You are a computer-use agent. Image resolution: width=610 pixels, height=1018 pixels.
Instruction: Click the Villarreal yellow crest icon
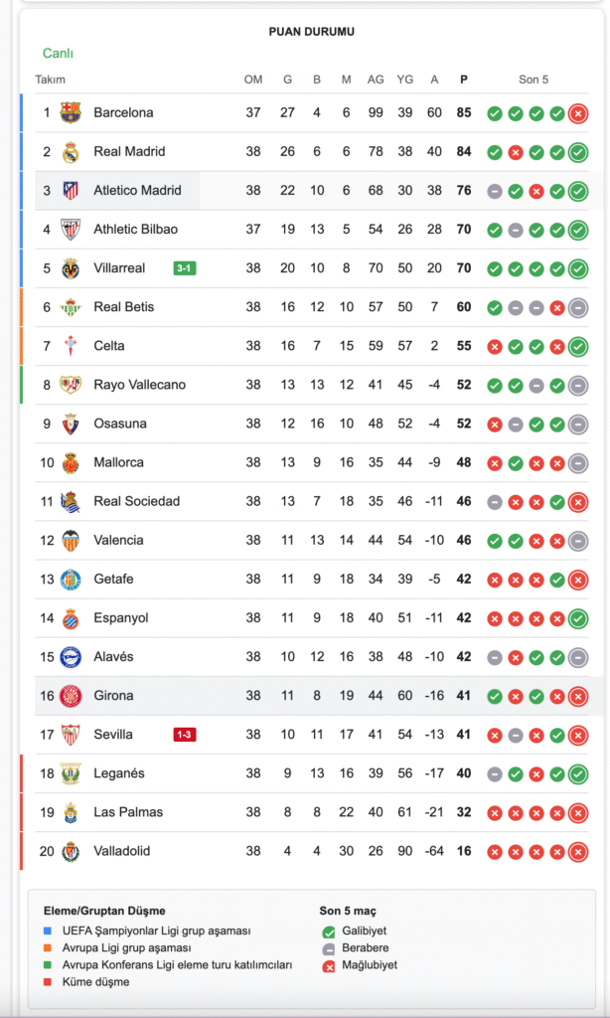[x=71, y=268]
